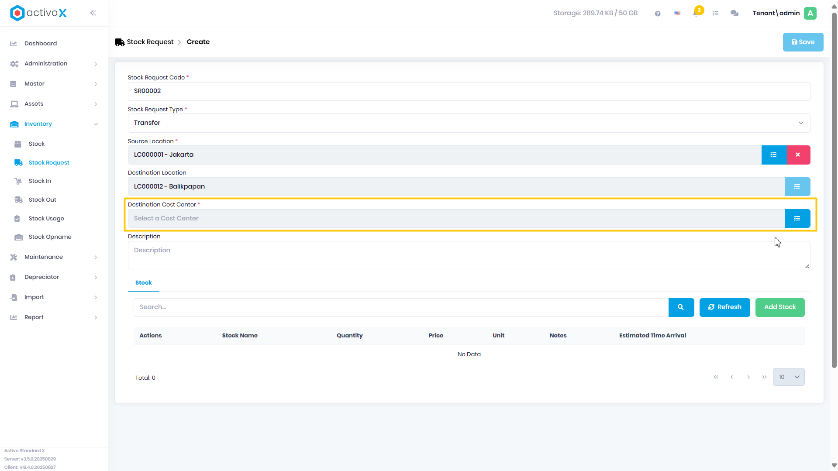The image size is (838, 471).
Task: Go to next page of stock table
Action: point(748,377)
